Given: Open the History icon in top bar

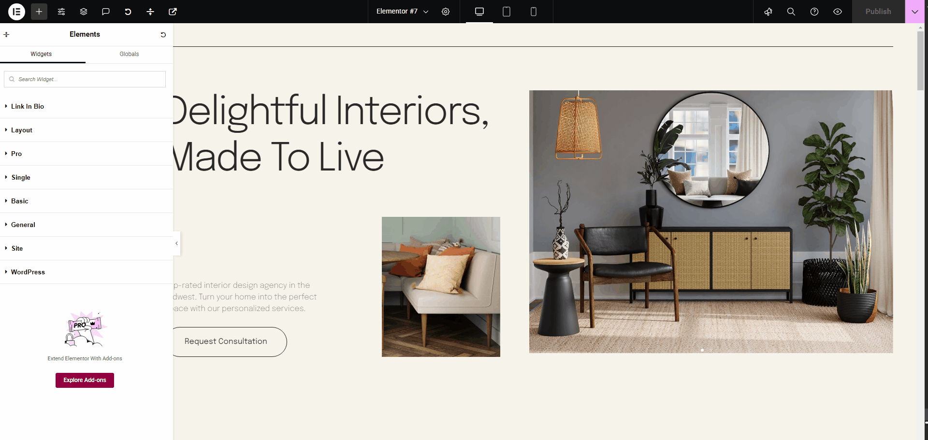Looking at the screenshot, I should click(x=128, y=12).
